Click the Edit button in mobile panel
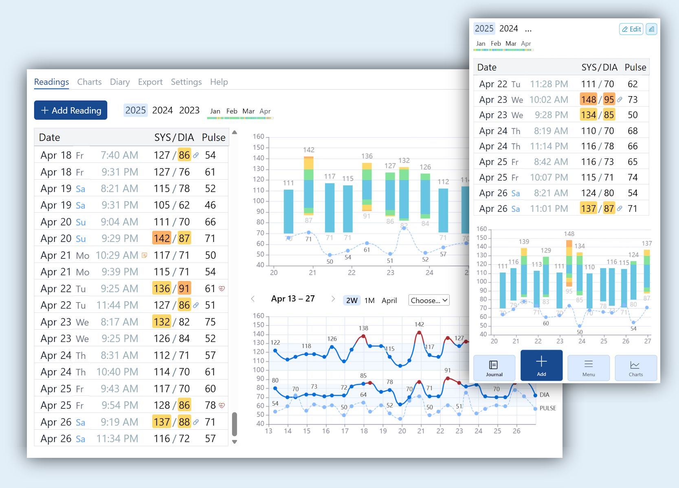The image size is (679, 488). click(631, 29)
